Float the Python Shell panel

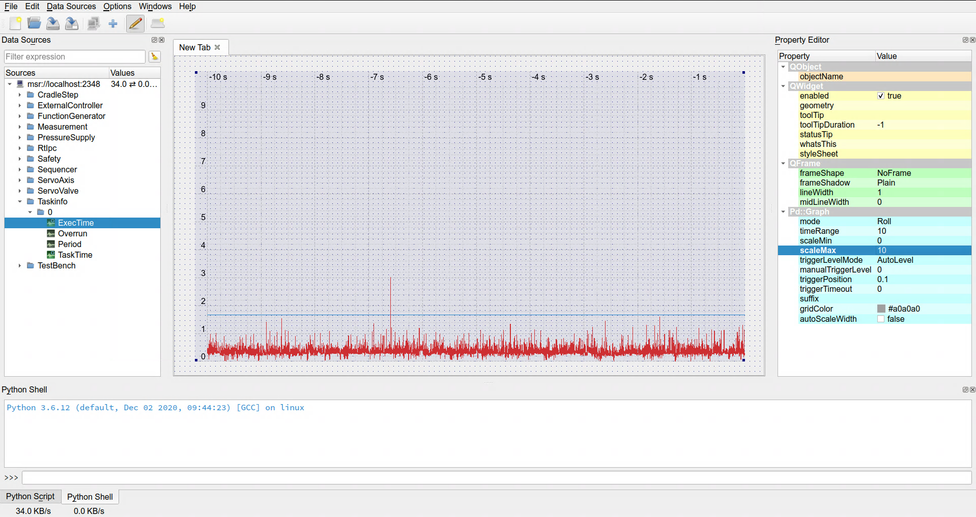click(x=965, y=389)
